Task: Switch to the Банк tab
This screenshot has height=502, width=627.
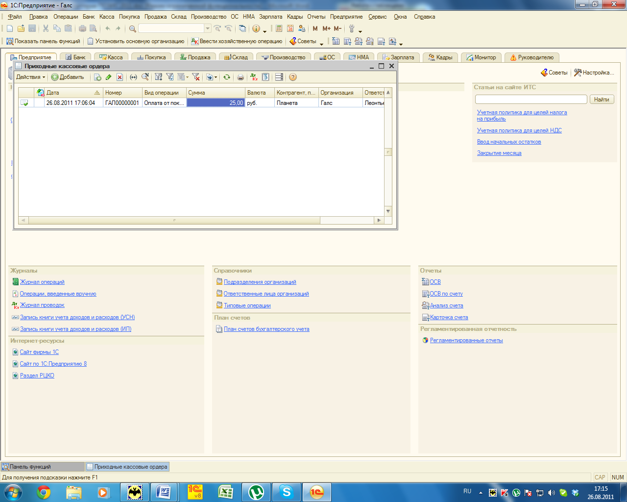Action: coord(75,57)
